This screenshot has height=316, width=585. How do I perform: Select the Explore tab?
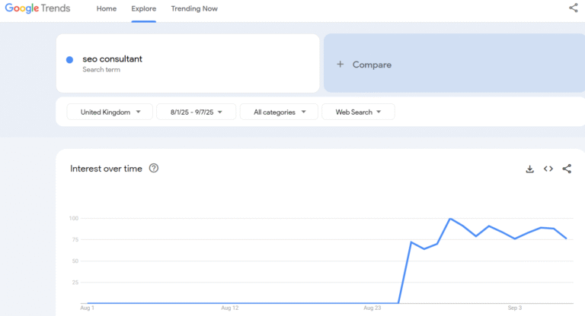click(144, 8)
